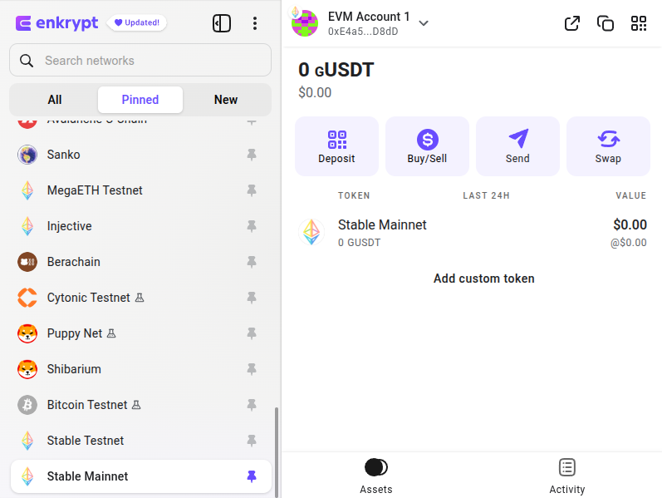
Task: Open the three-dot more options menu
Action: 254,23
